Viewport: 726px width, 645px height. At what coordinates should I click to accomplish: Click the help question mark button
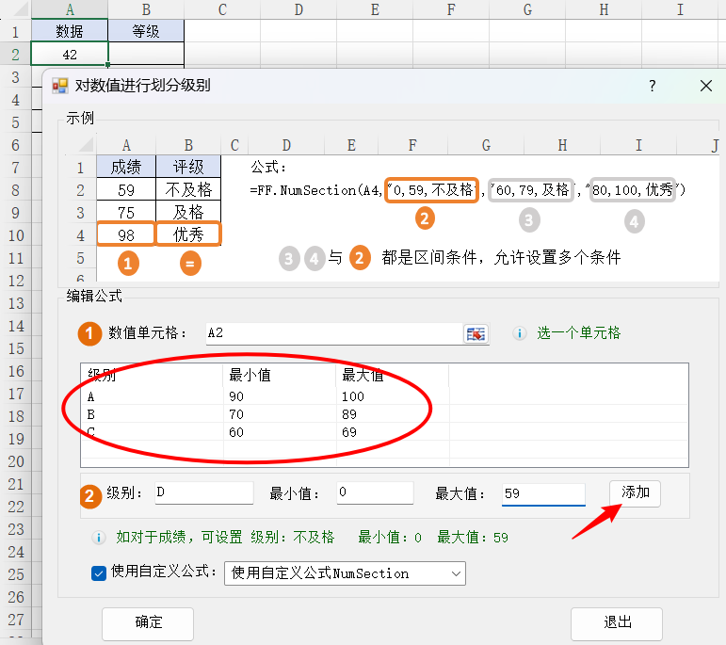(652, 86)
